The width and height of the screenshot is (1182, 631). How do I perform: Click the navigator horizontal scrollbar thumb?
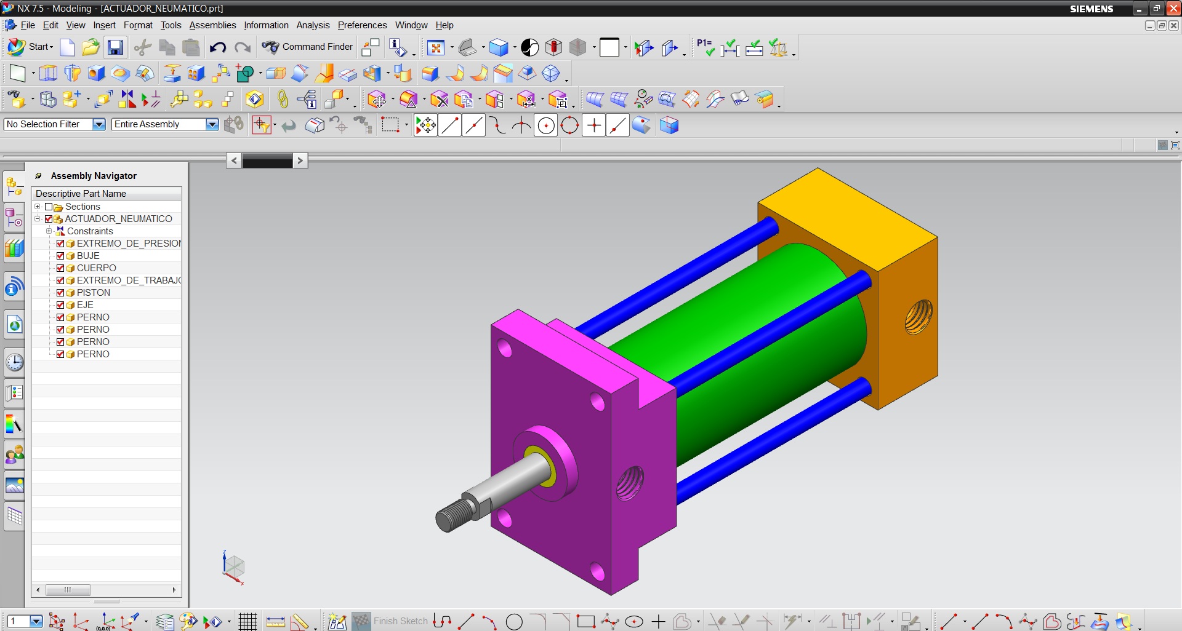[x=68, y=590]
